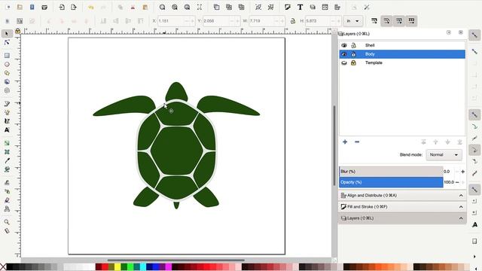Undo the last action
The width and height of the screenshot is (482, 271).
[x=91, y=7]
